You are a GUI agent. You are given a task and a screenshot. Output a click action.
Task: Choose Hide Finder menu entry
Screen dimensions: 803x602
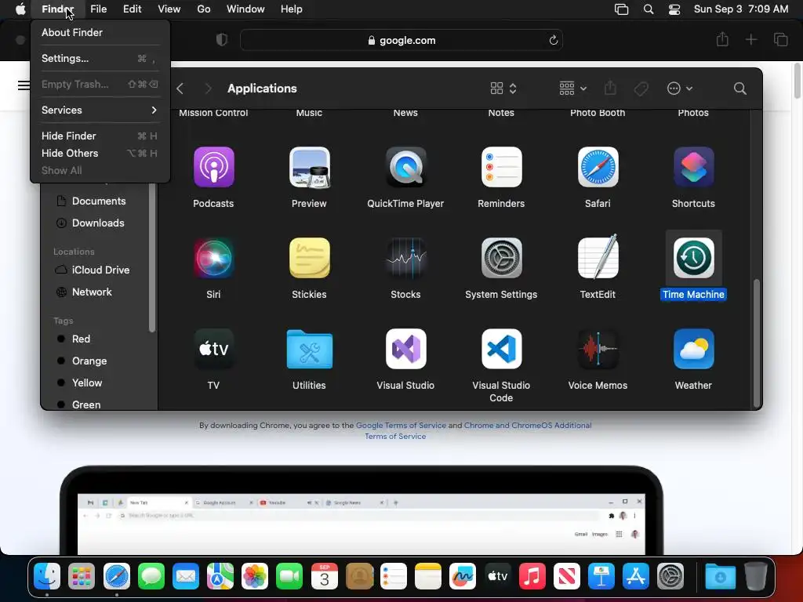coord(100,136)
